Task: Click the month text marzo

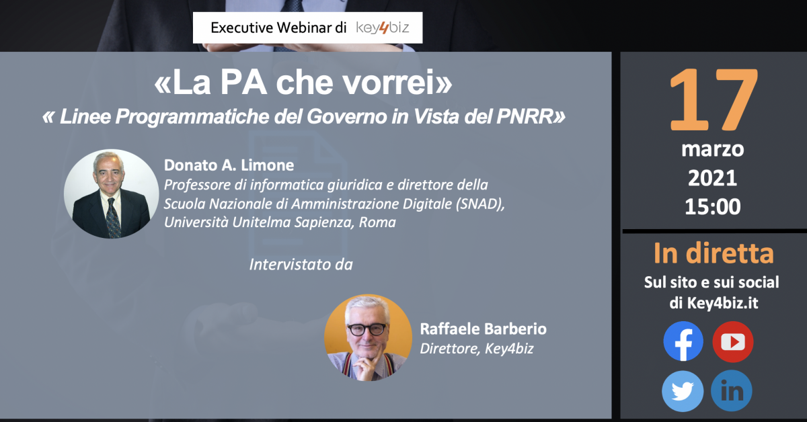Action: (713, 149)
